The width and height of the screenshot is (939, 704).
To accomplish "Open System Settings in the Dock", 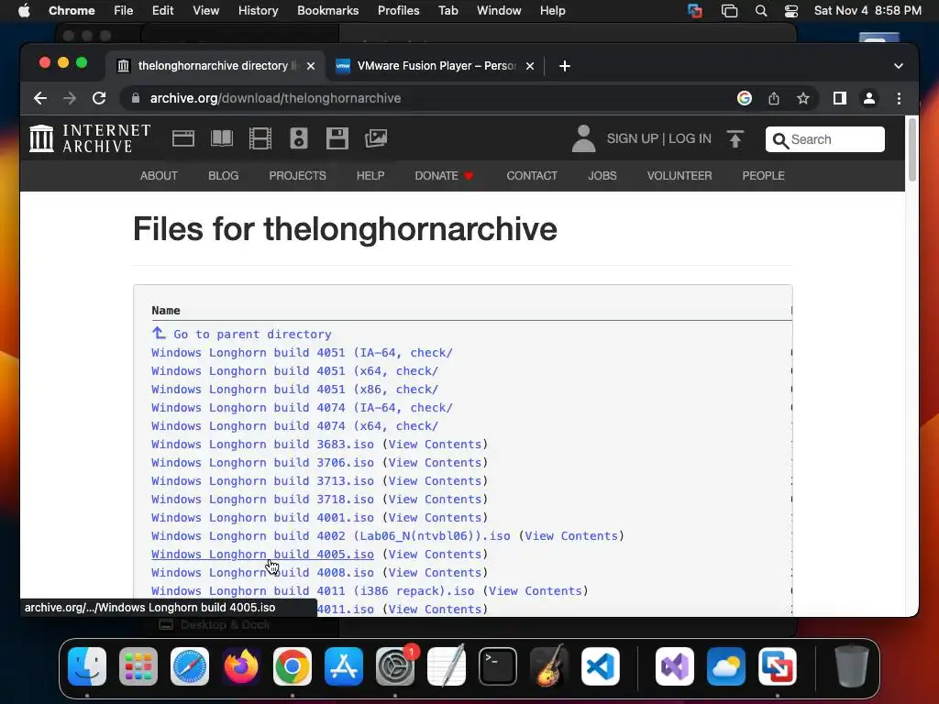I will pos(395,666).
